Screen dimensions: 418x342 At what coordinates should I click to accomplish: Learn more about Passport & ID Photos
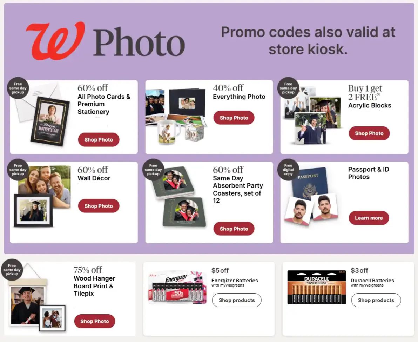click(369, 218)
